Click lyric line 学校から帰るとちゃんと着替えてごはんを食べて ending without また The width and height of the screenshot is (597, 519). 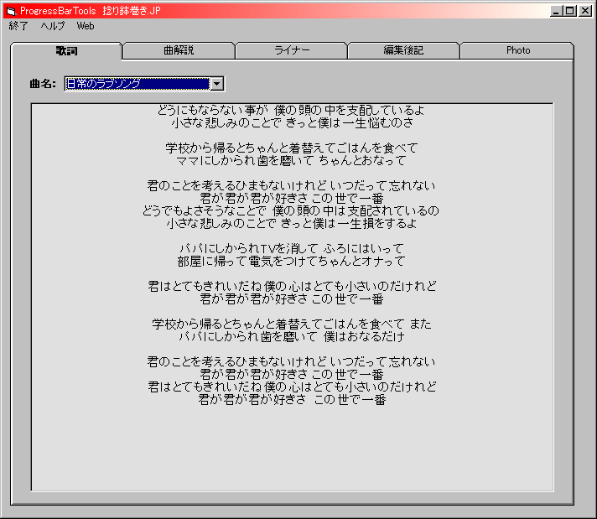pos(292,148)
